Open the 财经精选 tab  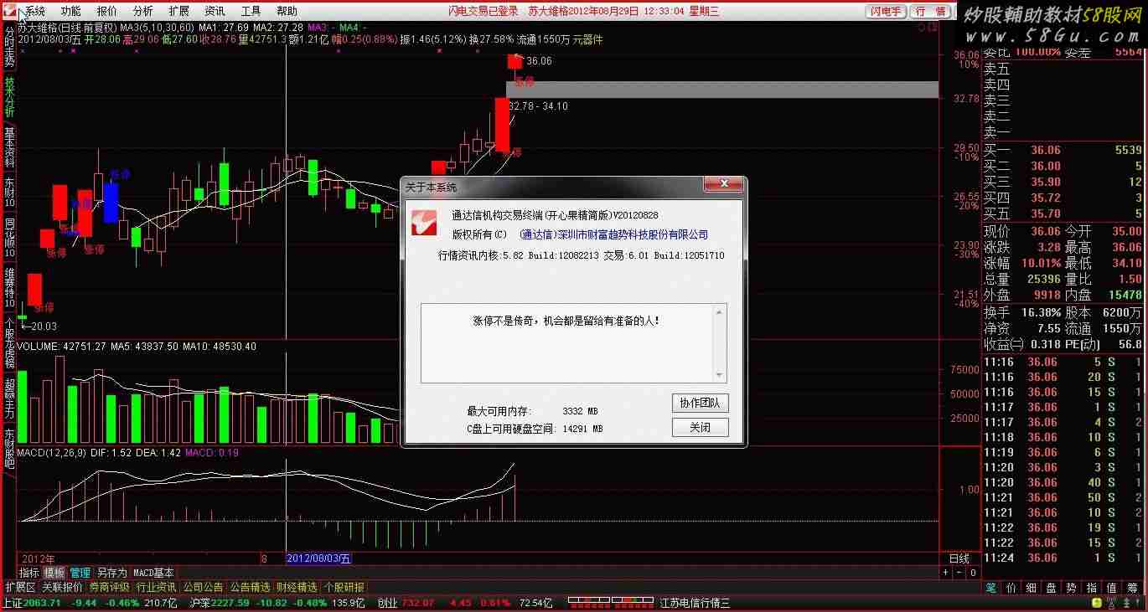297,587
